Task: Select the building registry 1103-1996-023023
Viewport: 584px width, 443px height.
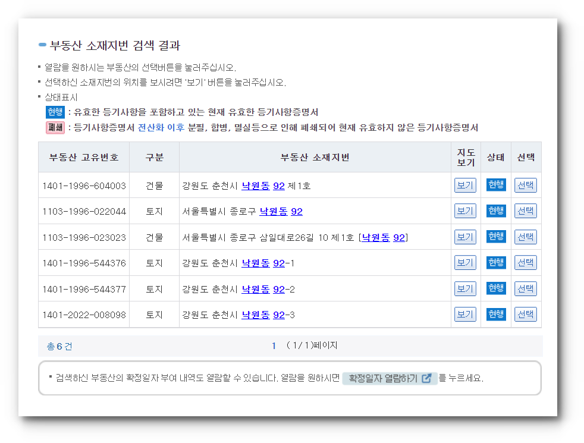Action: point(525,236)
